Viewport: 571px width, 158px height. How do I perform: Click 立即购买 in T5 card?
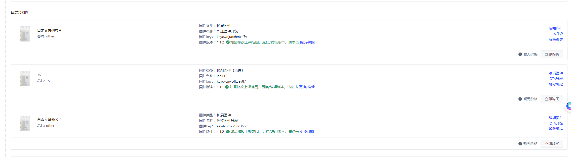(552, 99)
